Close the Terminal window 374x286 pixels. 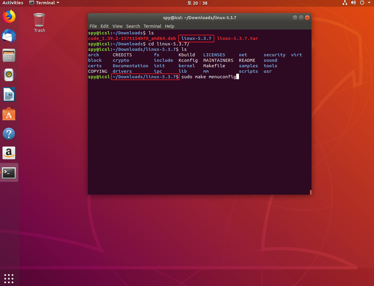coord(307,18)
